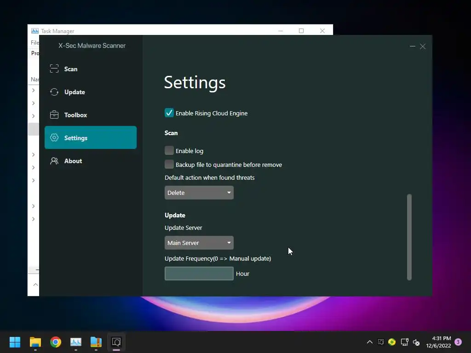Click the Update Server label
Image resolution: width=471 pixels, height=353 pixels.
pyautogui.click(x=183, y=228)
